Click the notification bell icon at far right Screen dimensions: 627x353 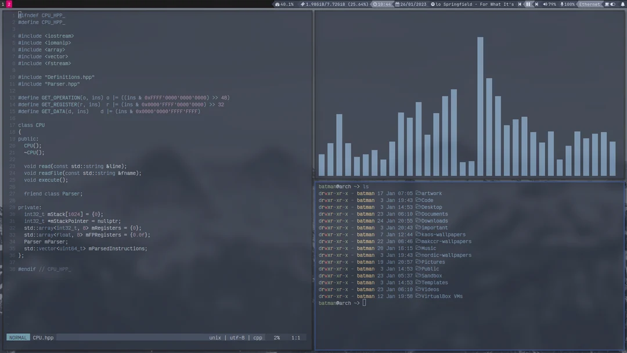(622, 3)
